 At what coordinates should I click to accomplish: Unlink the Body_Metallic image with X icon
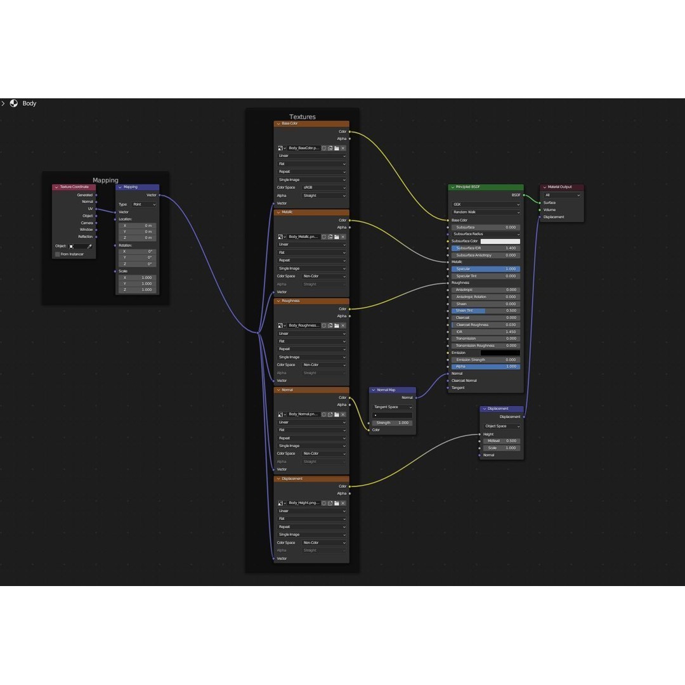click(x=343, y=237)
